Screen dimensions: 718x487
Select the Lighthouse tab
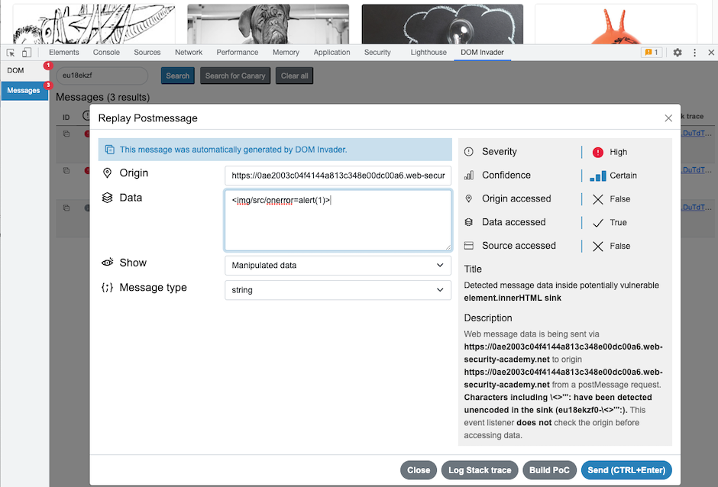(428, 53)
